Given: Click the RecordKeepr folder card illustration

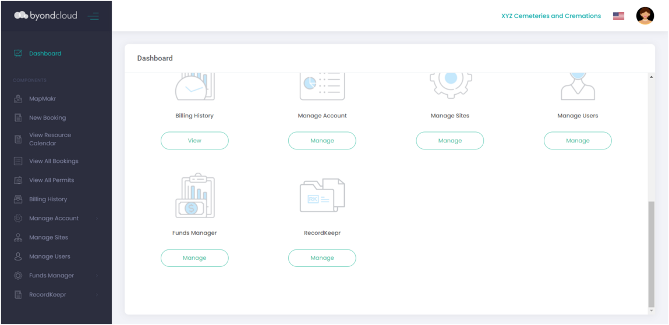Looking at the screenshot, I should coord(322,195).
